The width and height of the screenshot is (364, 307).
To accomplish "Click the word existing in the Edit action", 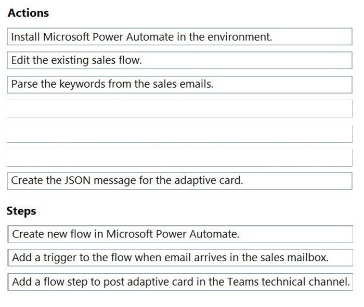I will click(71, 60).
